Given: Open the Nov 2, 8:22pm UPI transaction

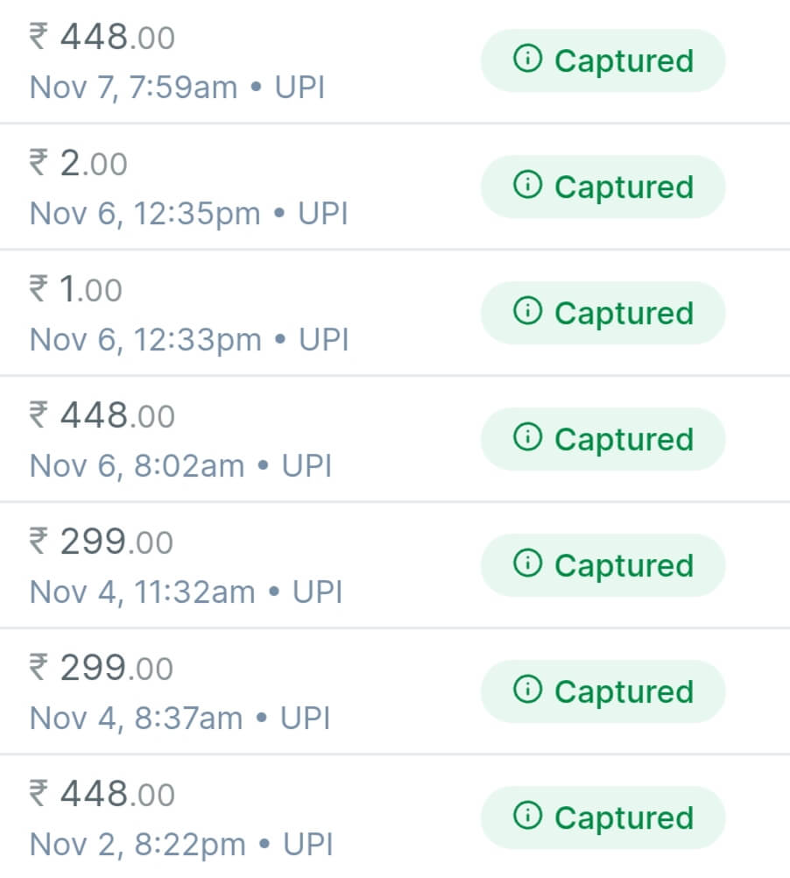Looking at the screenshot, I should (x=180, y=845).
